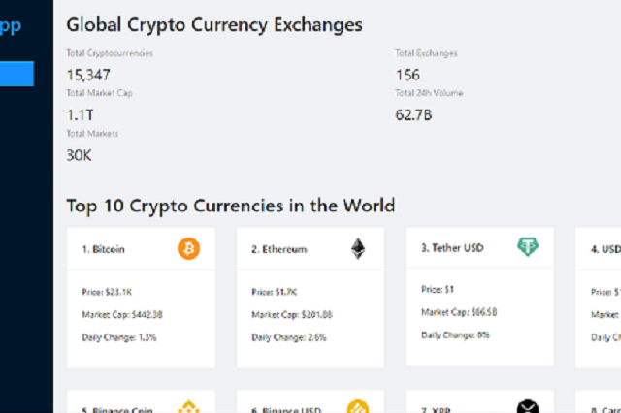Open the 6. Binance USD card

310,401
